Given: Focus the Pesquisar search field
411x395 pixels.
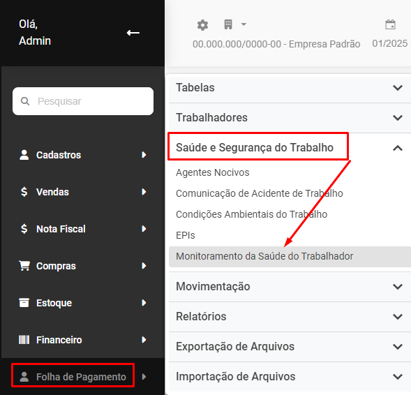Looking at the screenshot, I should click(83, 101).
